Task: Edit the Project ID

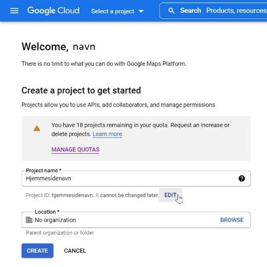Action: click(x=170, y=195)
